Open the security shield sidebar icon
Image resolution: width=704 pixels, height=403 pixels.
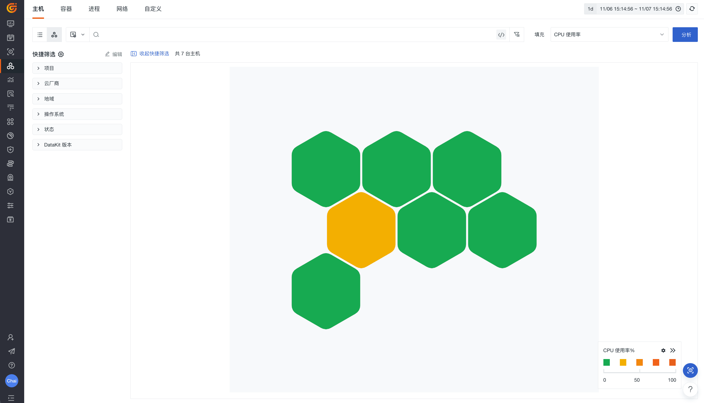[x=11, y=150]
